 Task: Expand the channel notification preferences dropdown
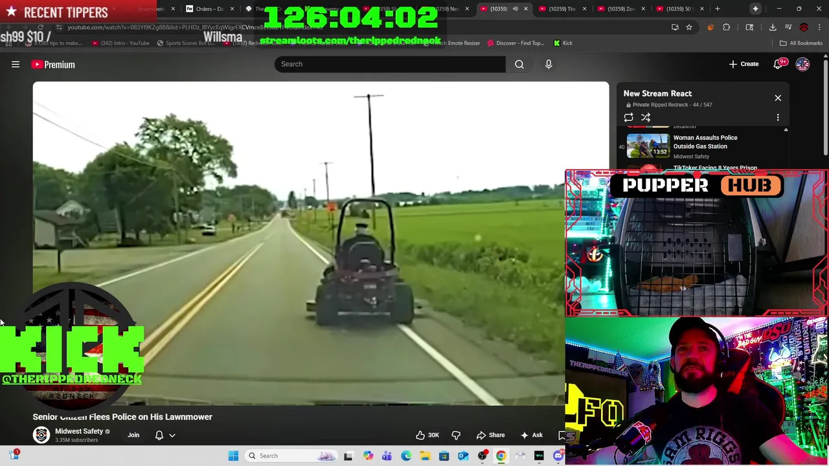click(172, 435)
